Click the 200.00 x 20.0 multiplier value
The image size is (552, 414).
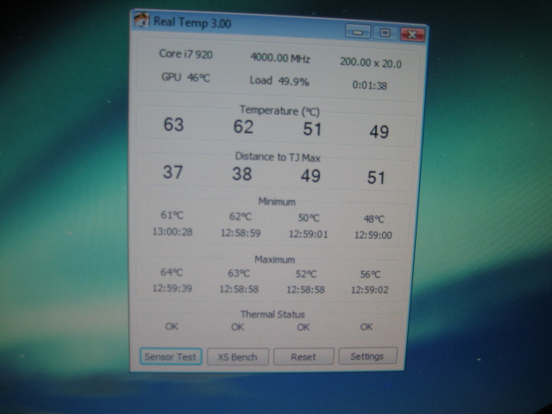(x=371, y=63)
